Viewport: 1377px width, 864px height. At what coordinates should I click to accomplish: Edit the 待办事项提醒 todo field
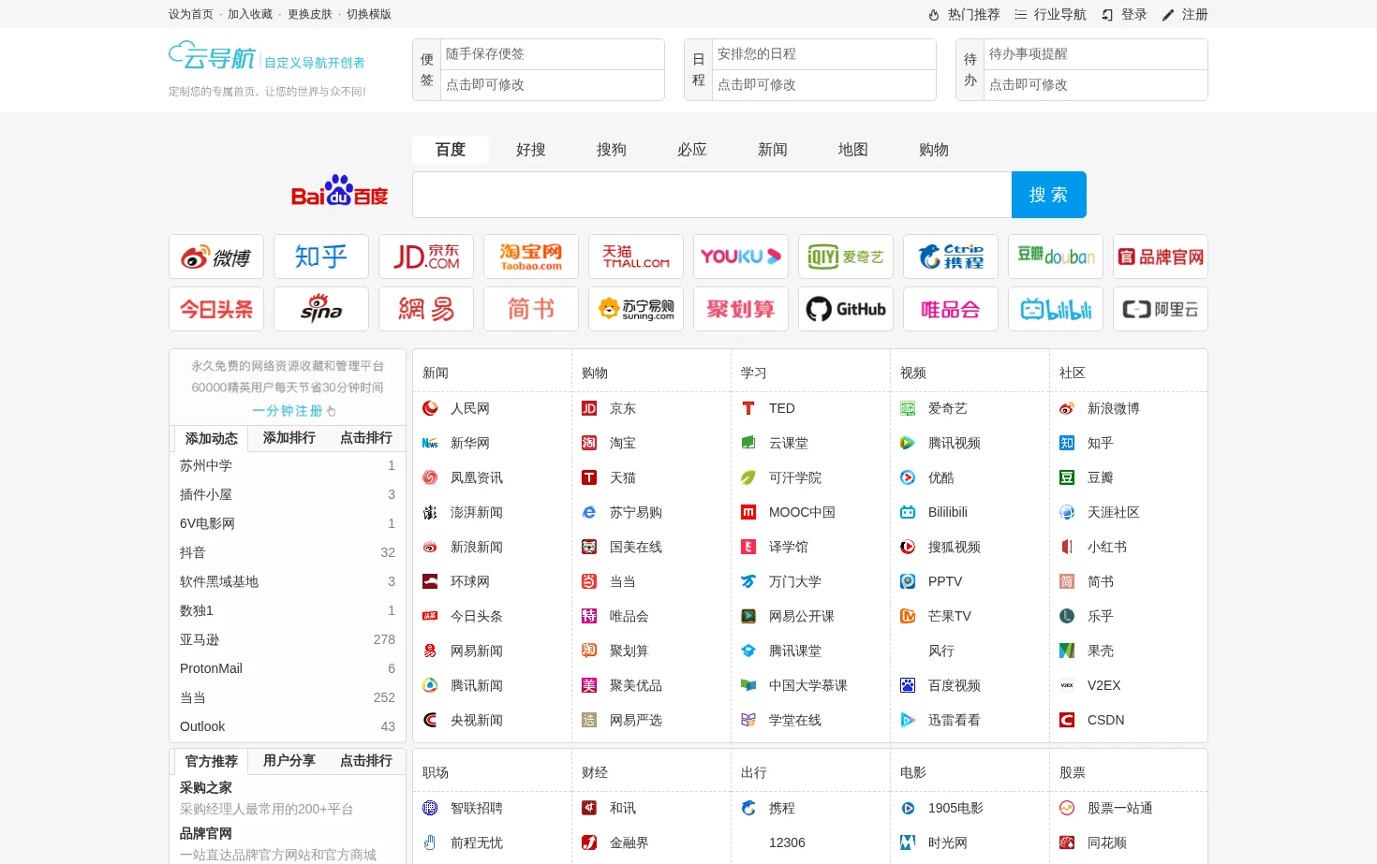tap(1095, 54)
